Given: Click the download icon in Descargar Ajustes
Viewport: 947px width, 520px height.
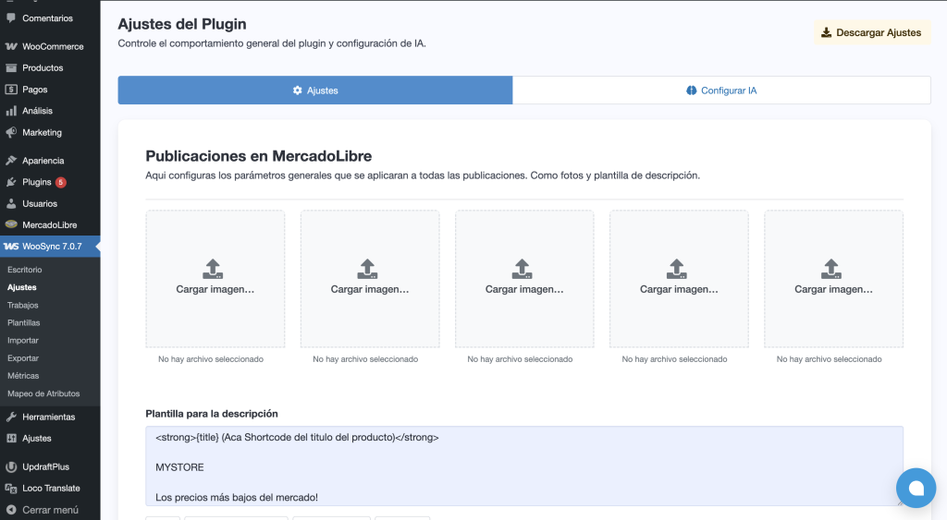Looking at the screenshot, I should [x=826, y=32].
